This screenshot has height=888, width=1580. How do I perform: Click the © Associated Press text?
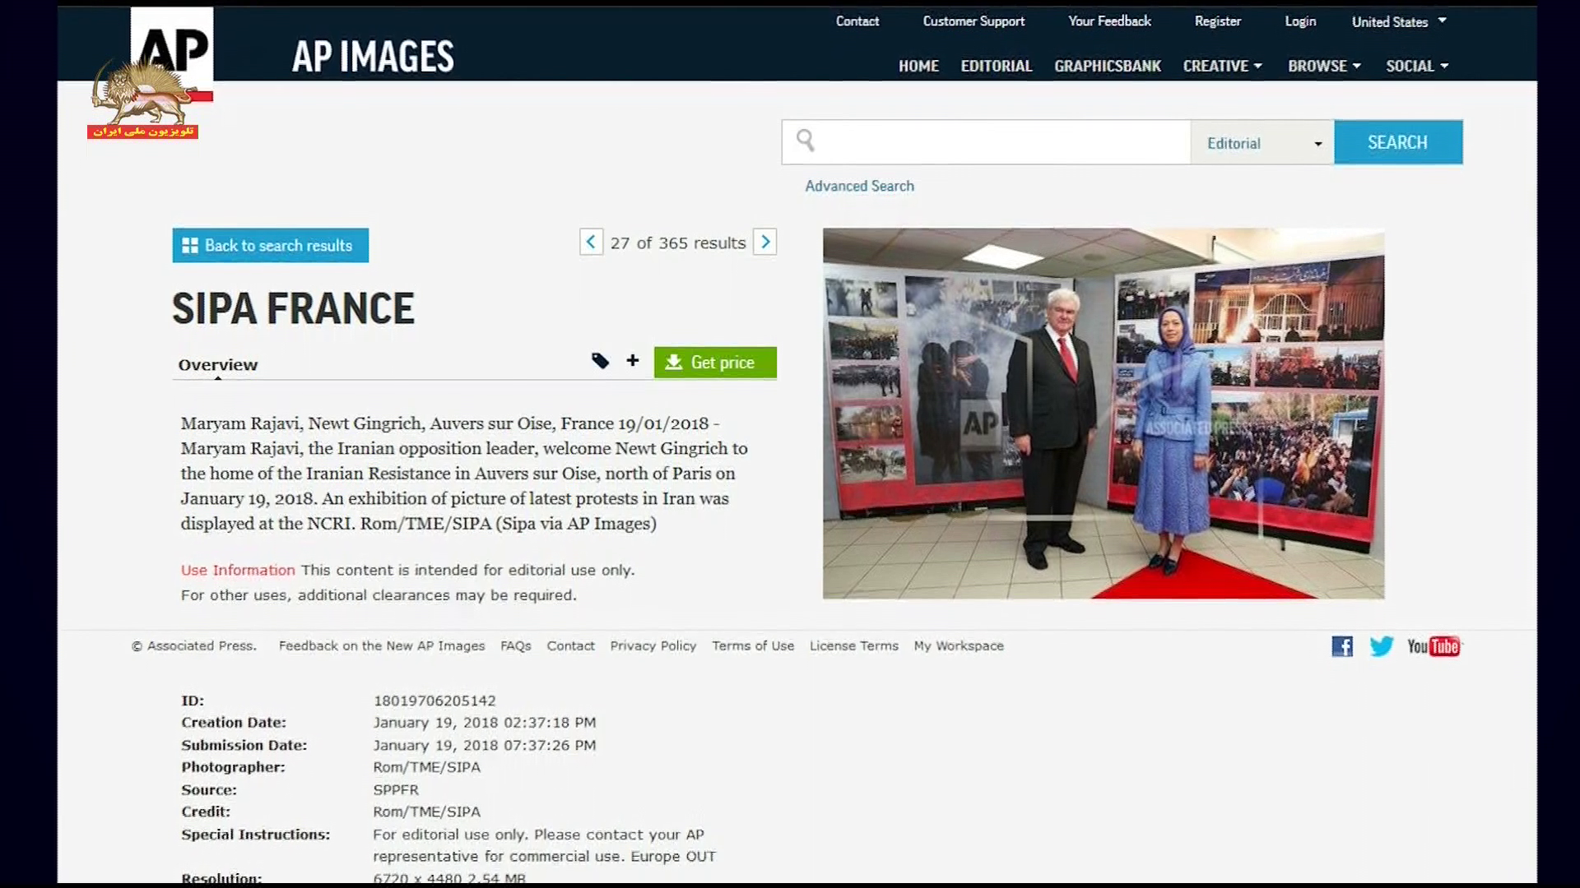click(194, 646)
